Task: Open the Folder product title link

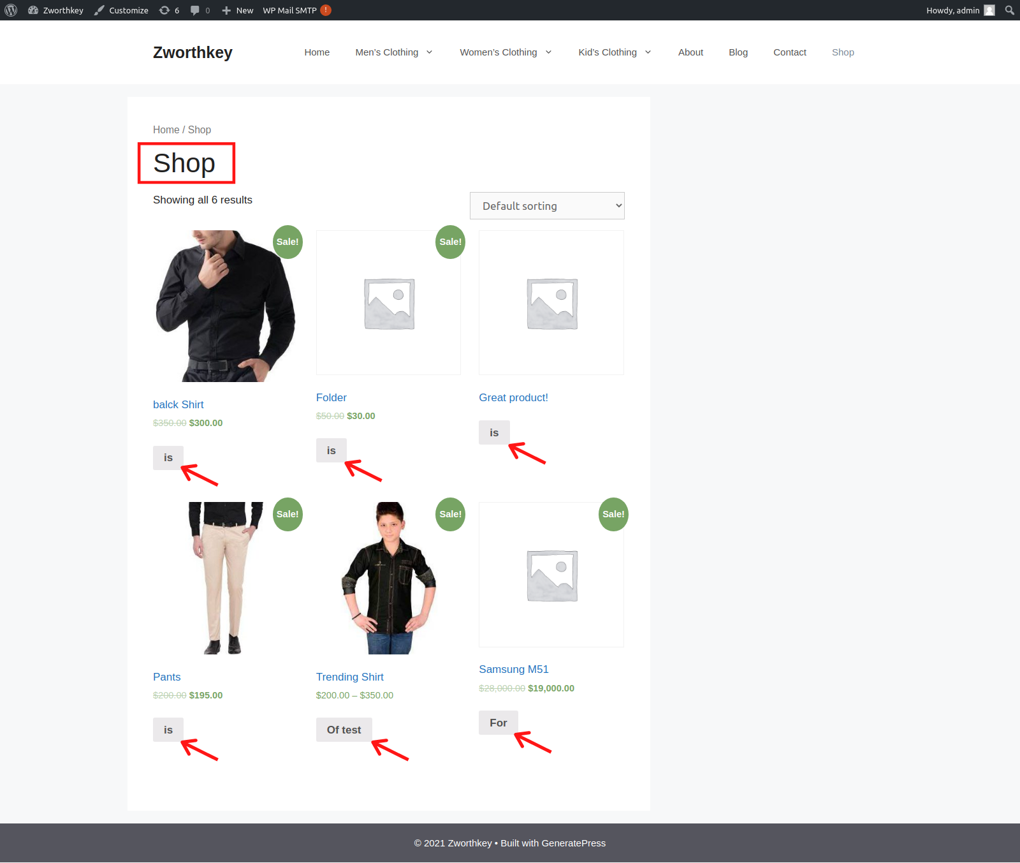Action: coord(331,397)
